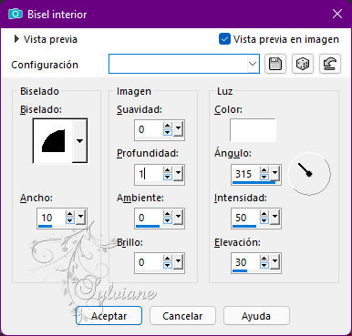Image resolution: width=352 pixels, height=336 pixels.
Task: Click the save preset floppy disk icon
Action: [275, 64]
